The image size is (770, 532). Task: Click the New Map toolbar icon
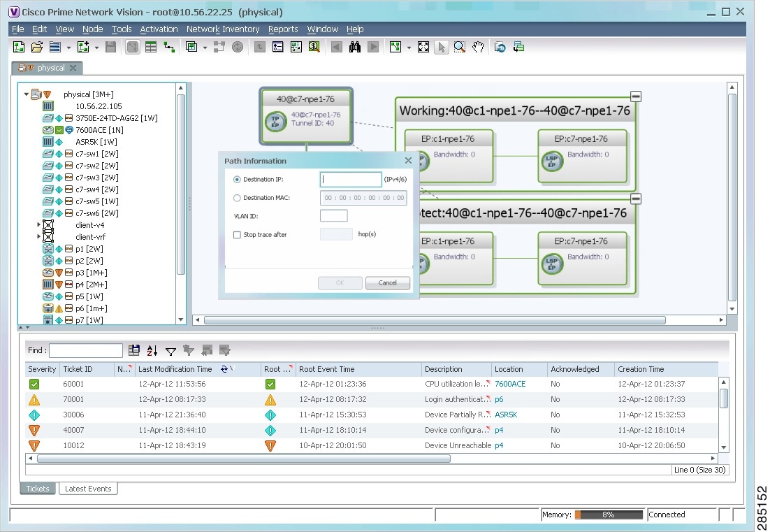coord(19,47)
